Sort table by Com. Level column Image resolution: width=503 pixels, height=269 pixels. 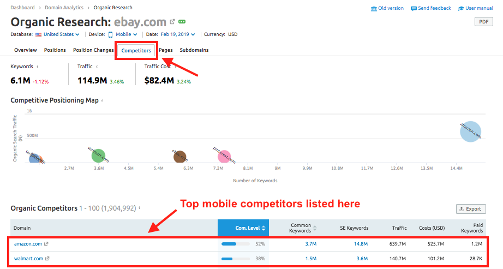(243, 228)
